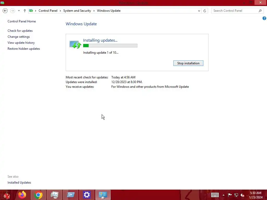Expand the chevron after System and Security

(94, 11)
